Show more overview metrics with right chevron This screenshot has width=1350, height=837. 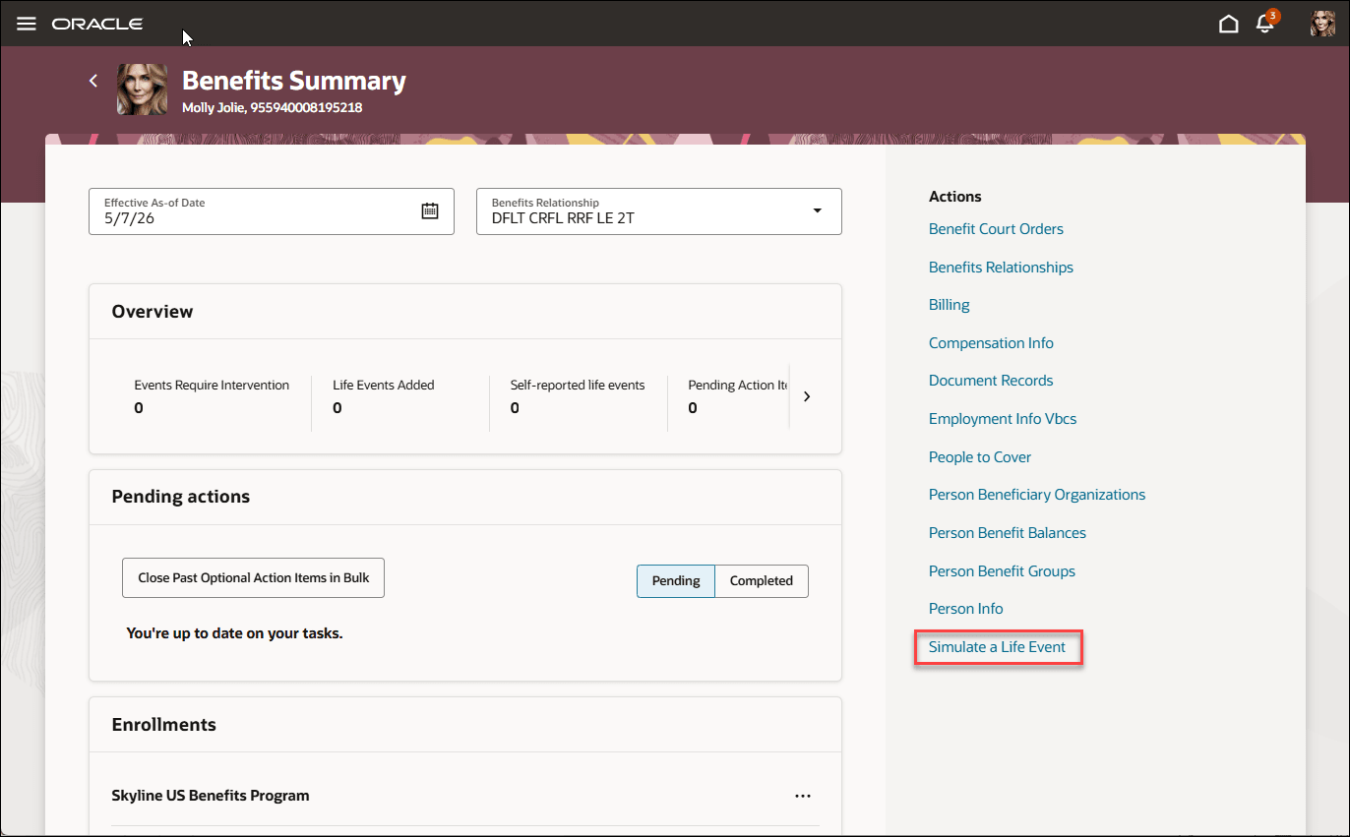807,396
